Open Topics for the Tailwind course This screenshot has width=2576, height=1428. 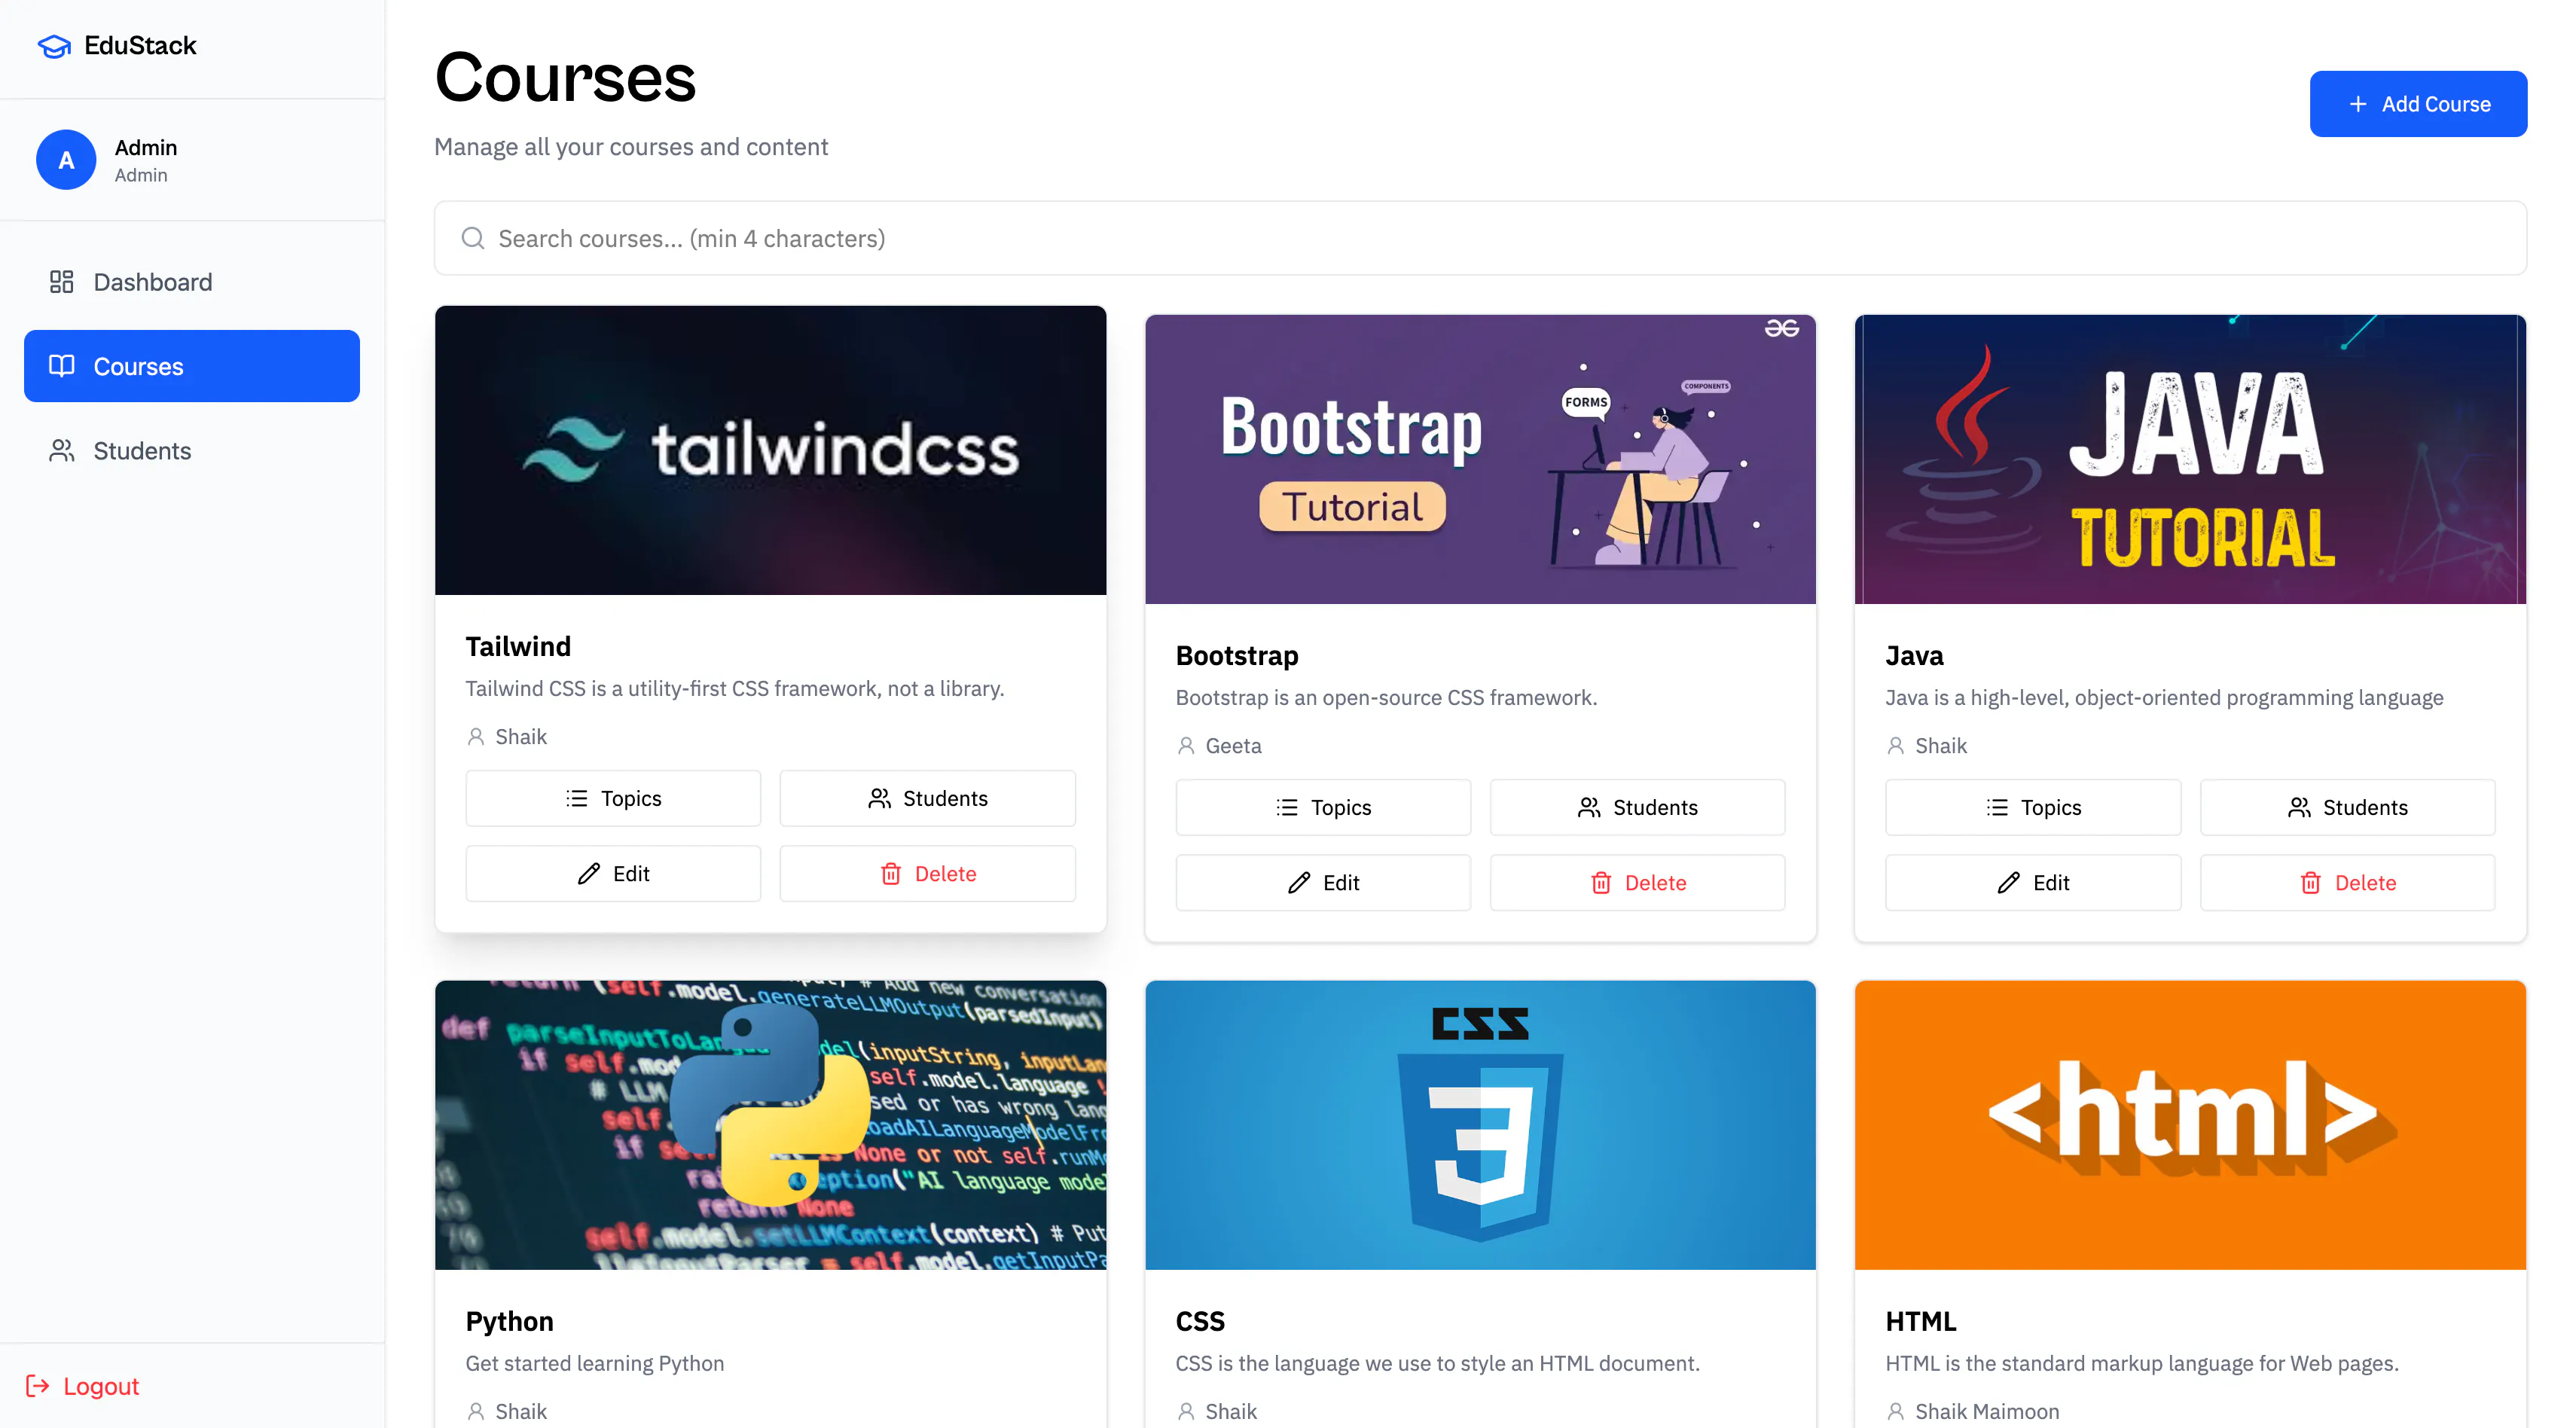click(613, 798)
